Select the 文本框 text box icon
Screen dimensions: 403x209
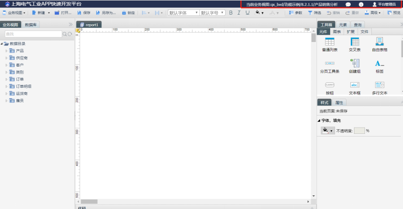point(354,85)
